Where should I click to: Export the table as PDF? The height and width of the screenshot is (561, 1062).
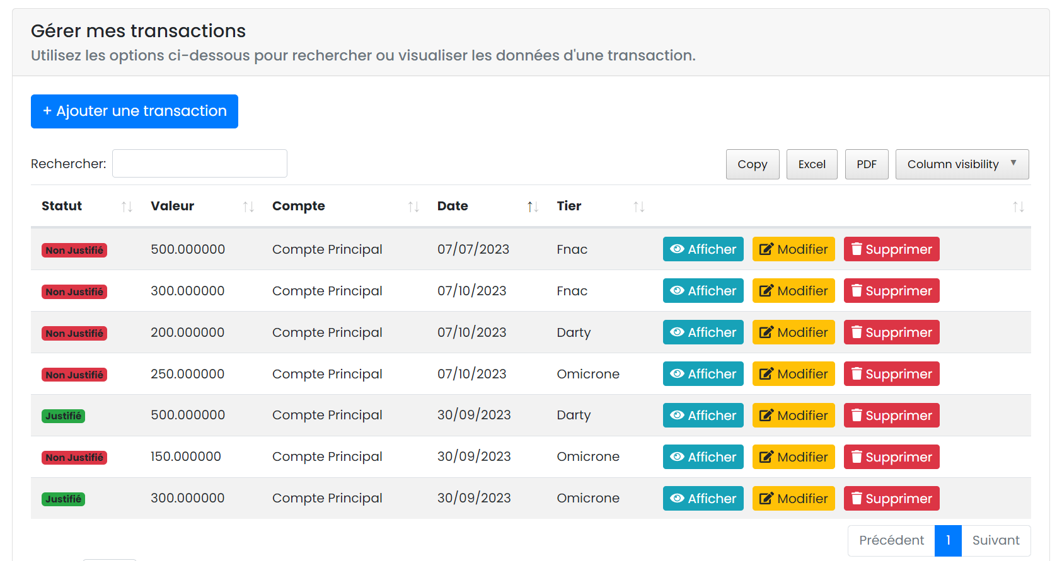[x=866, y=164]
